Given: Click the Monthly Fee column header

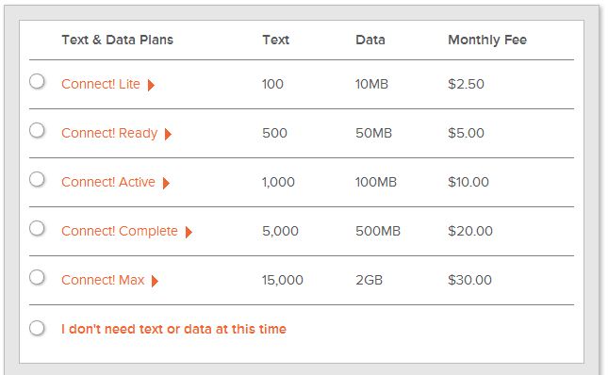Looking at the screenshot, I should click(x=487, y=40).
